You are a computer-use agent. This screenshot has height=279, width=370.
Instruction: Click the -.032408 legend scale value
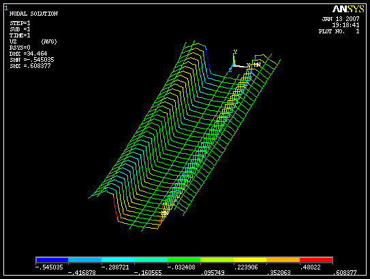tap(181, 267)
